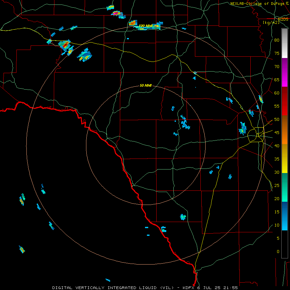Image resolution: width=290 pixels, height=290 pixels.
Task: Click the color scale value 5
Action: [278, 238]
